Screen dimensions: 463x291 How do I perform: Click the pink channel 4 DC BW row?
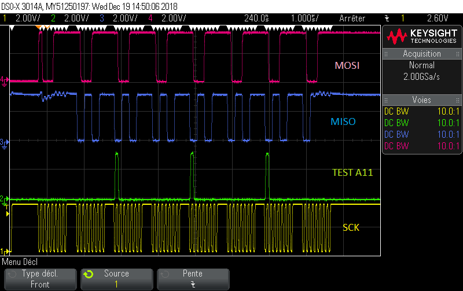(422, 146)
